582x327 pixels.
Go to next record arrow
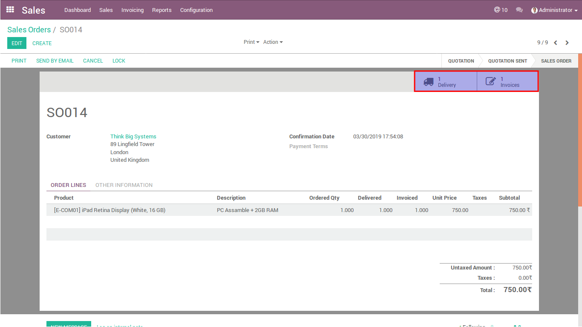(x=567, y=43)
